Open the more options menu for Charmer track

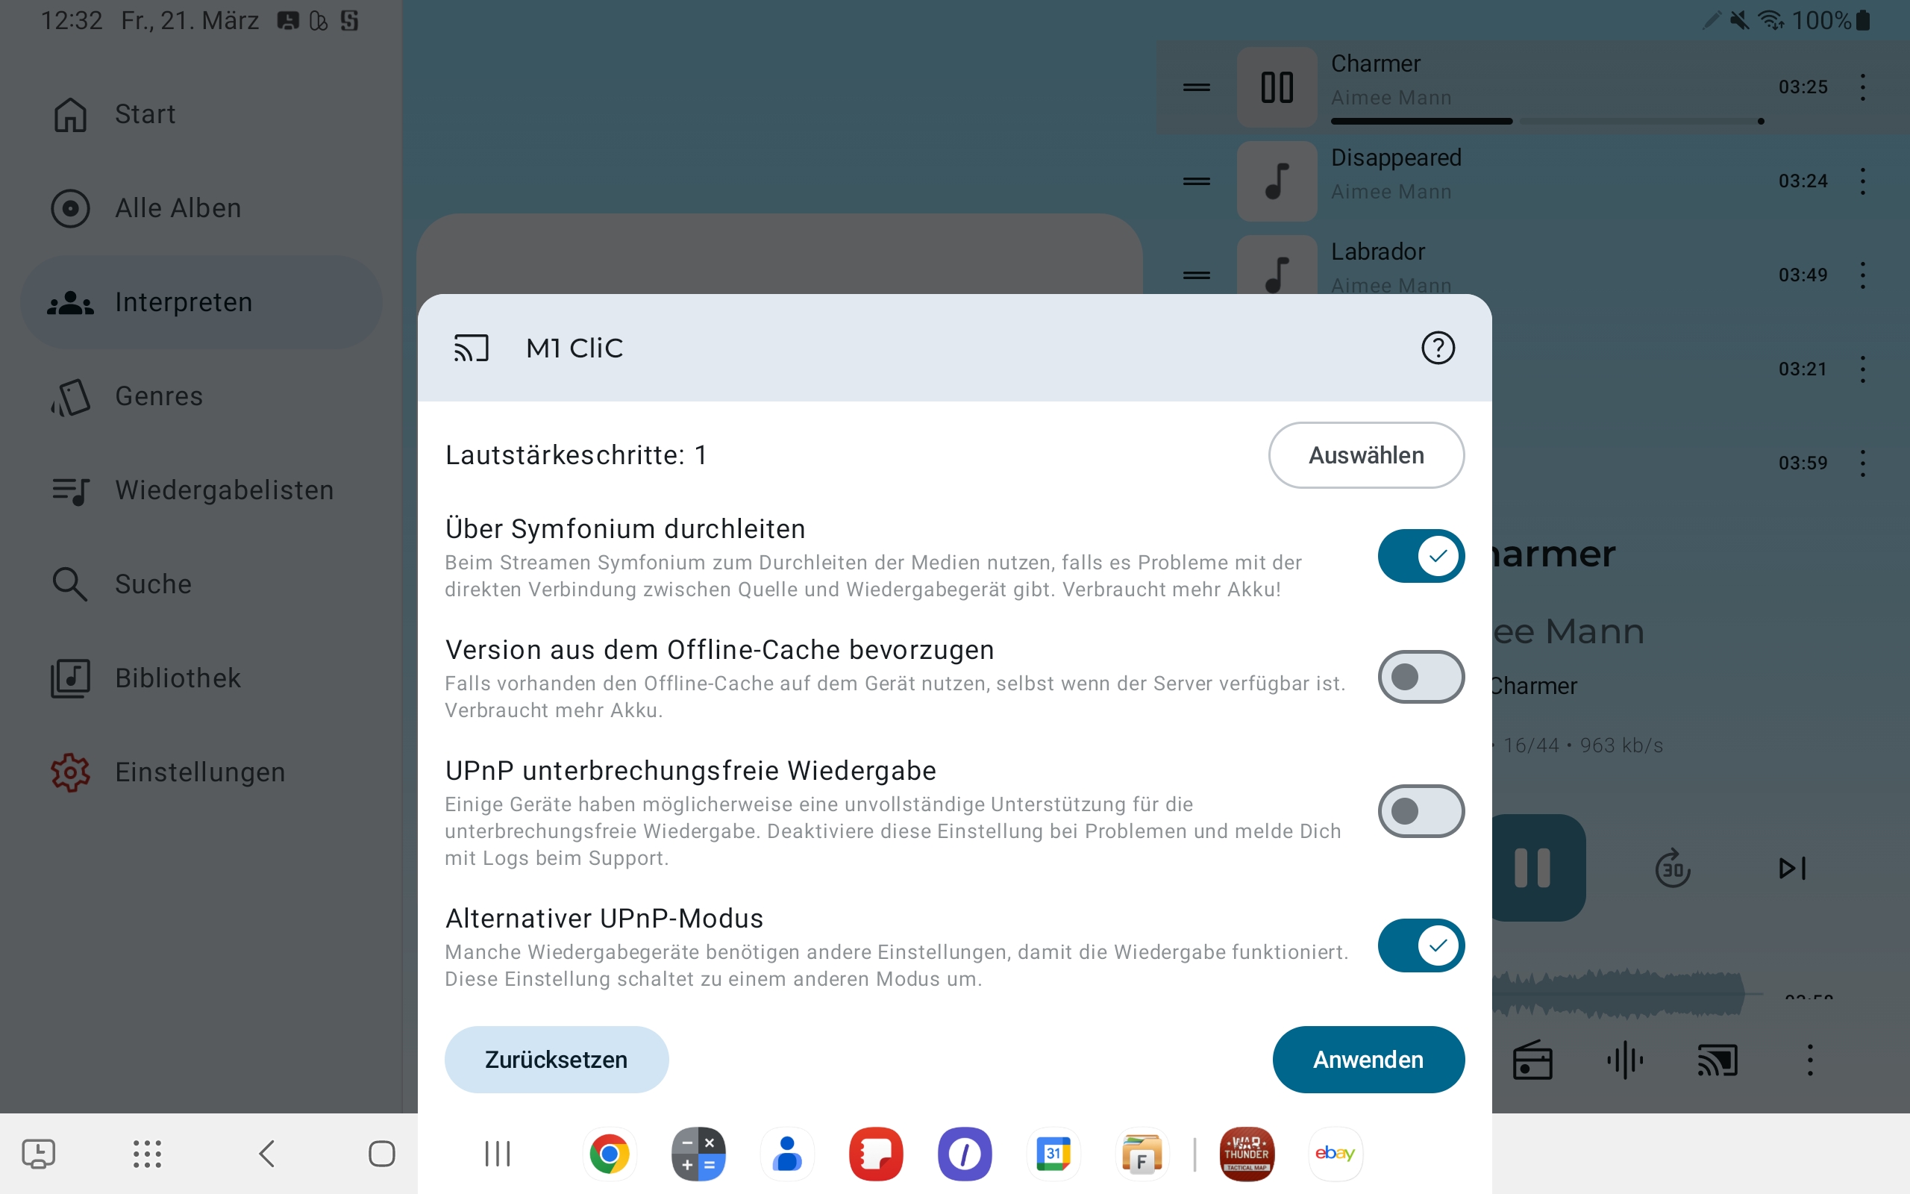click(1863, 87)
